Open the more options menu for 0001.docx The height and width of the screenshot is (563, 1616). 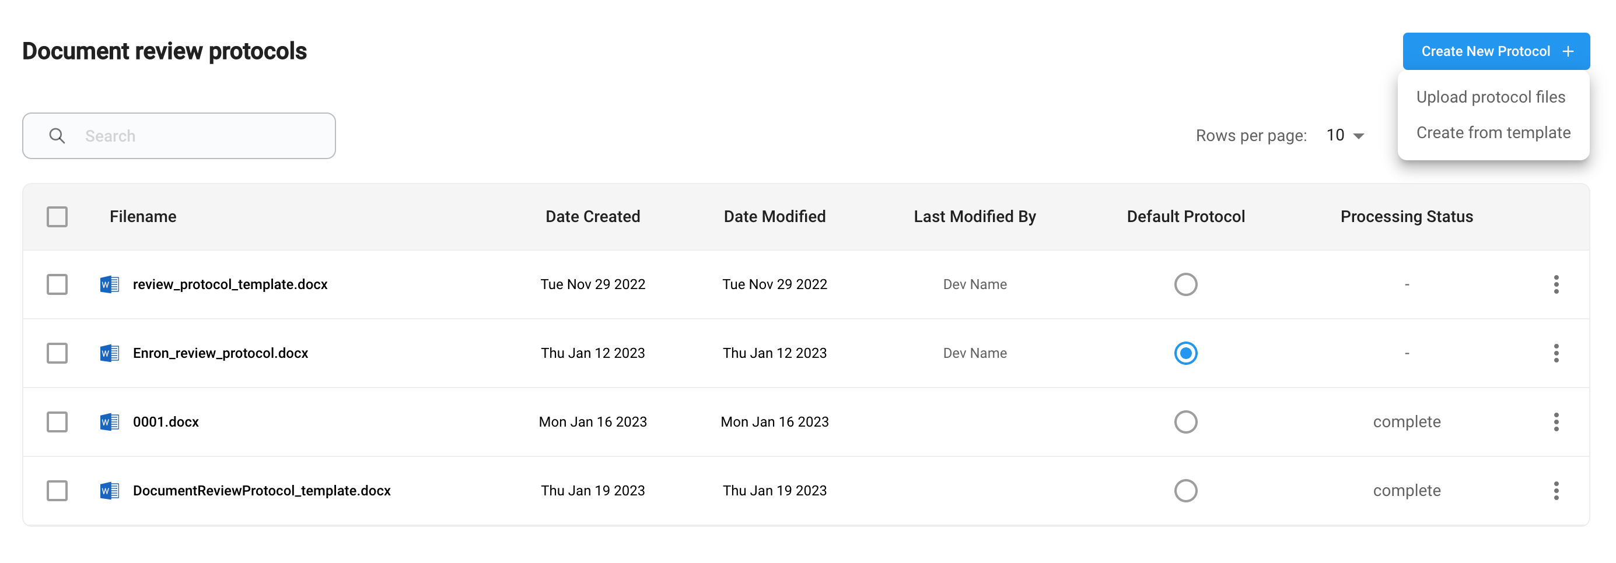click(x=1556, y=422)
